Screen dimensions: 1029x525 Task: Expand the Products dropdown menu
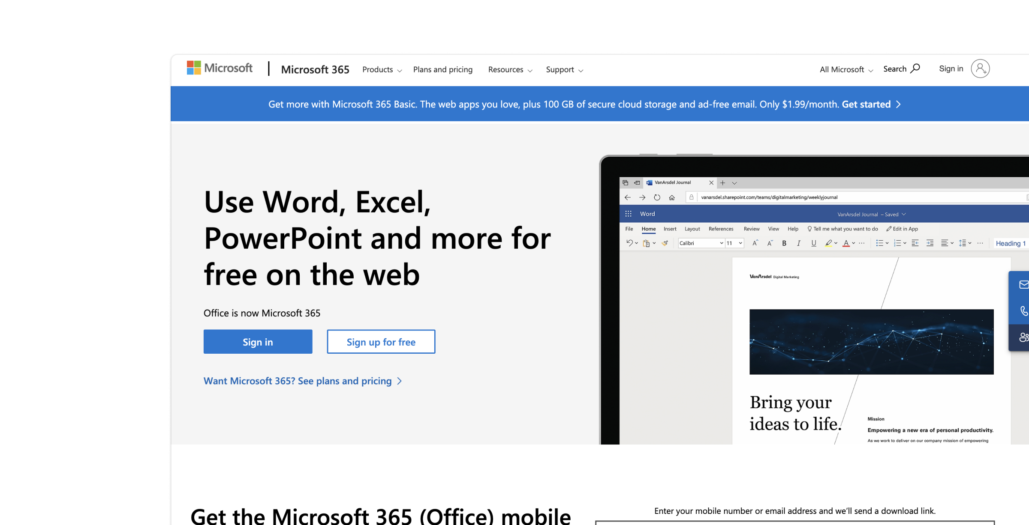(382, 69)
